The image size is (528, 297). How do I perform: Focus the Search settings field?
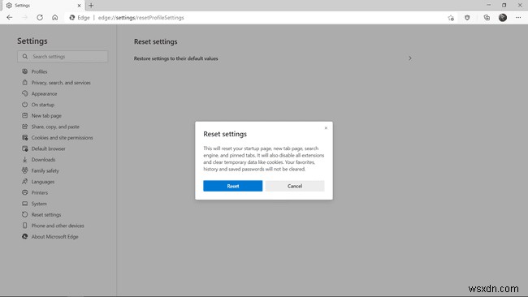[x=63, y=57]
